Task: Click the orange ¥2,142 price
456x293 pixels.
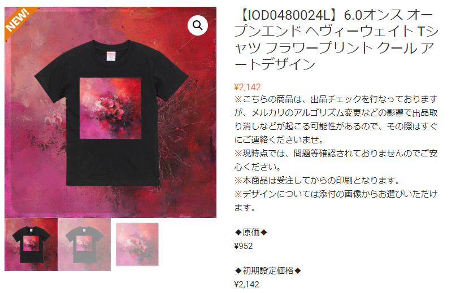Action: tap(247, 87)
